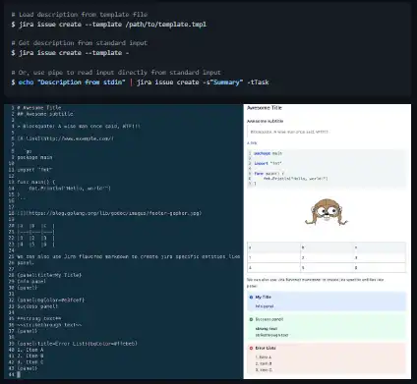
Task: Click '{panel:title=My Title}' in the editor
Action: (x=49, y=275)
